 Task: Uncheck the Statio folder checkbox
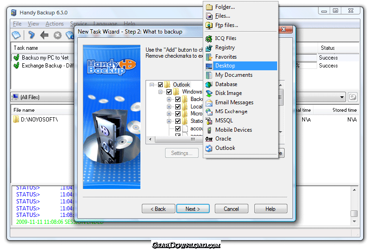tap(178, 121)
